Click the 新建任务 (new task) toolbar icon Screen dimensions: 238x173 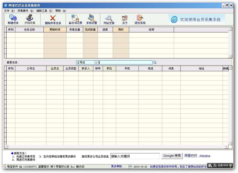point(13,19)
